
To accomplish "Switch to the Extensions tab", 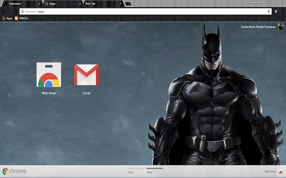I will click(21, 4).
